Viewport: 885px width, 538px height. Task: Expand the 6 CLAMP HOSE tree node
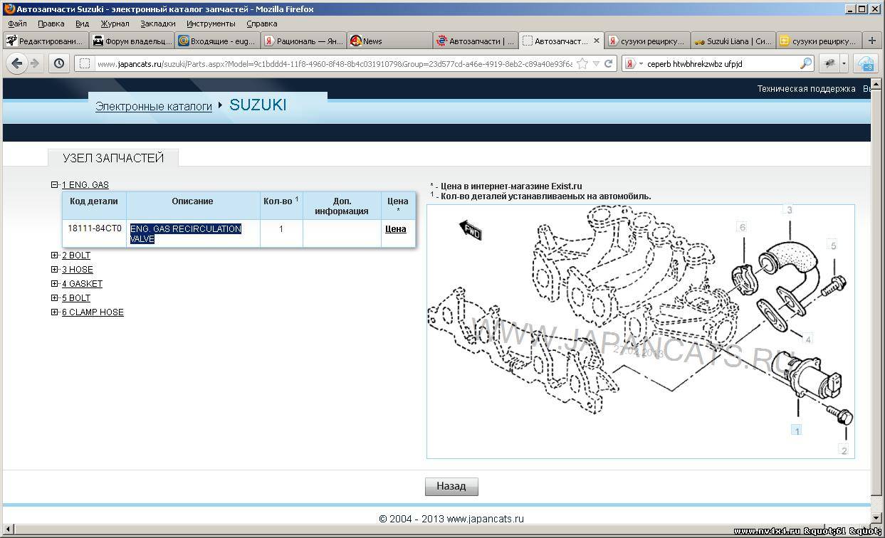pos(55,312)
